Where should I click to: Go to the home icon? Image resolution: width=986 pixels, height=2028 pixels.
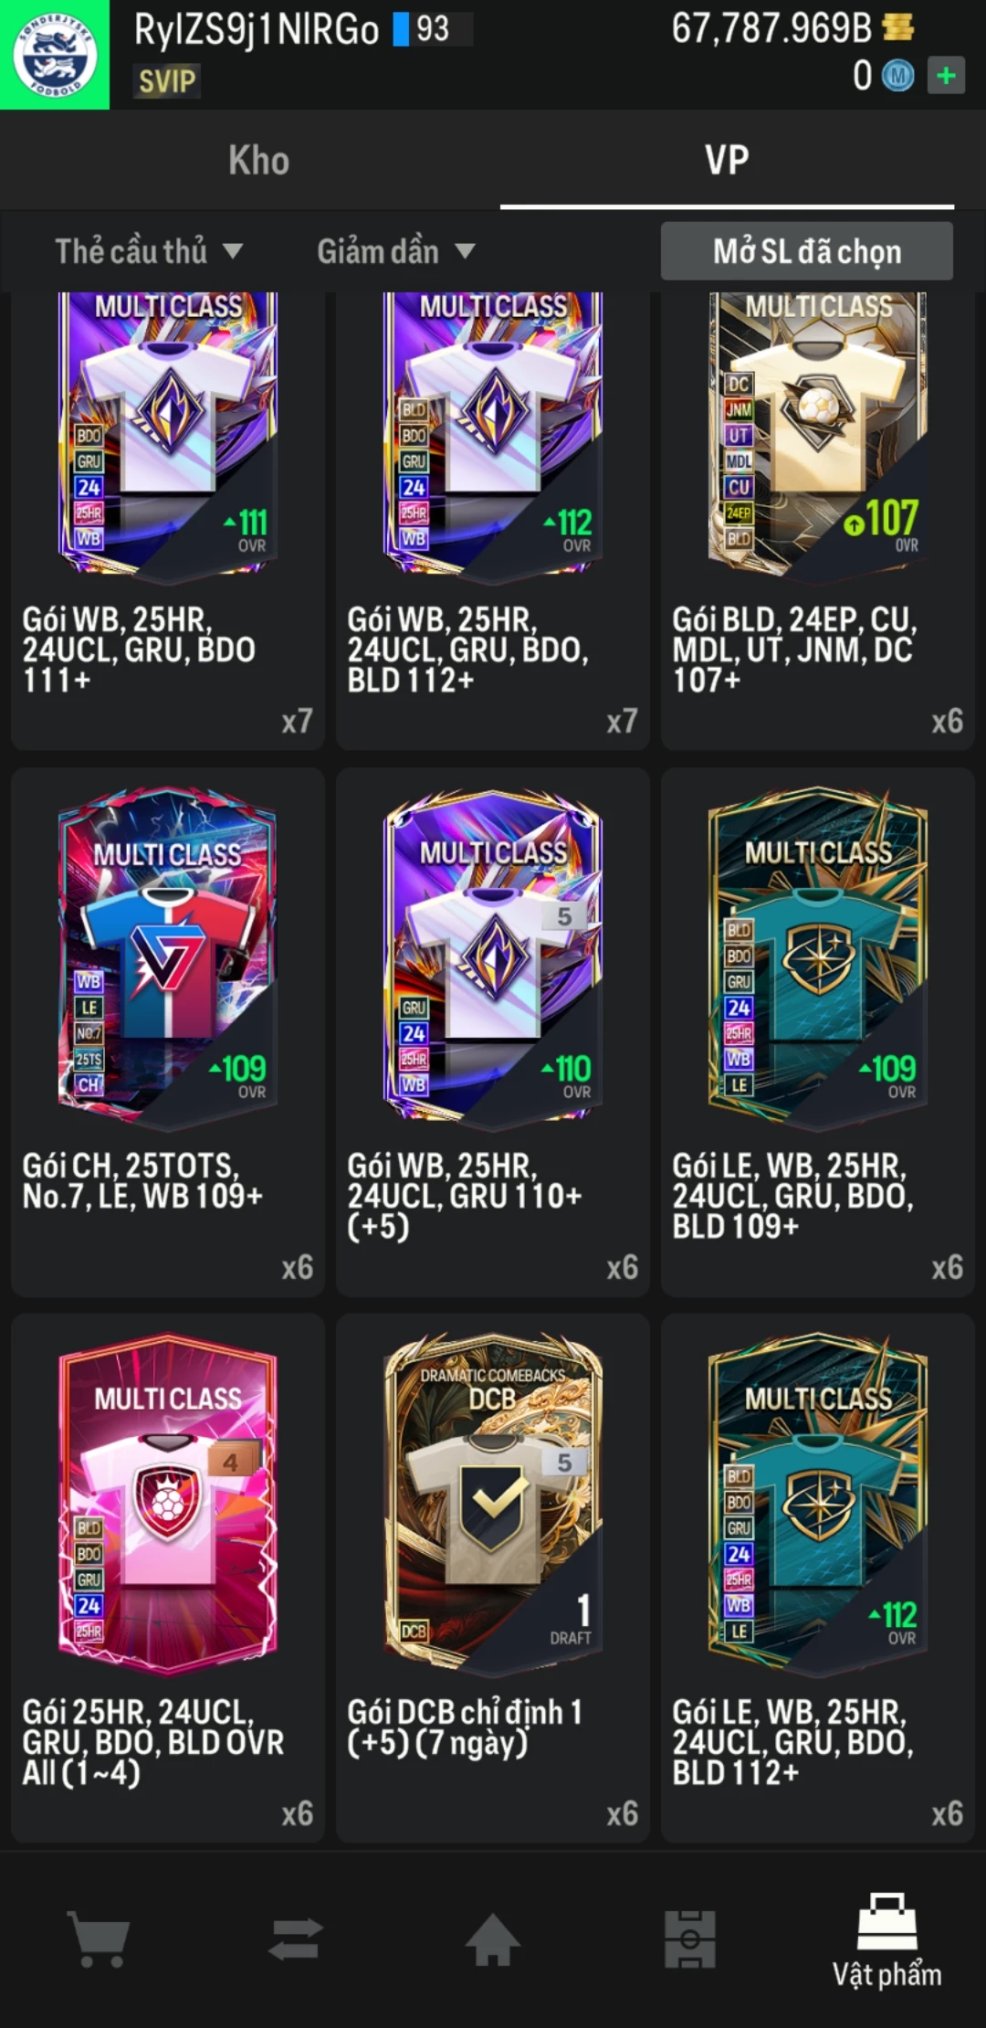(492, 1939)
